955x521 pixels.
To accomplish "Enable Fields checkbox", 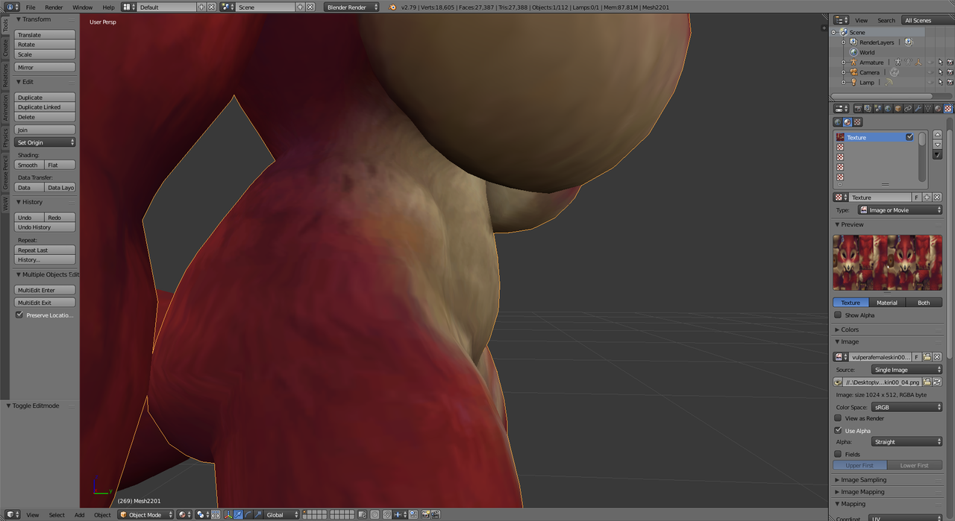I will pyautogui.click(x=838, y=454).
